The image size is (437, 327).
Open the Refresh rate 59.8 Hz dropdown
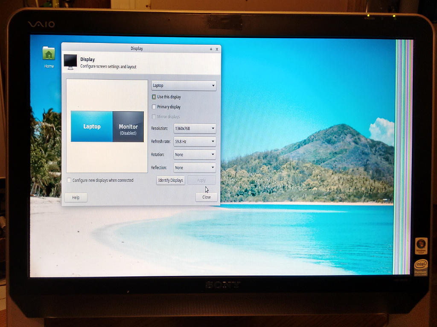(x=195, y=141)
